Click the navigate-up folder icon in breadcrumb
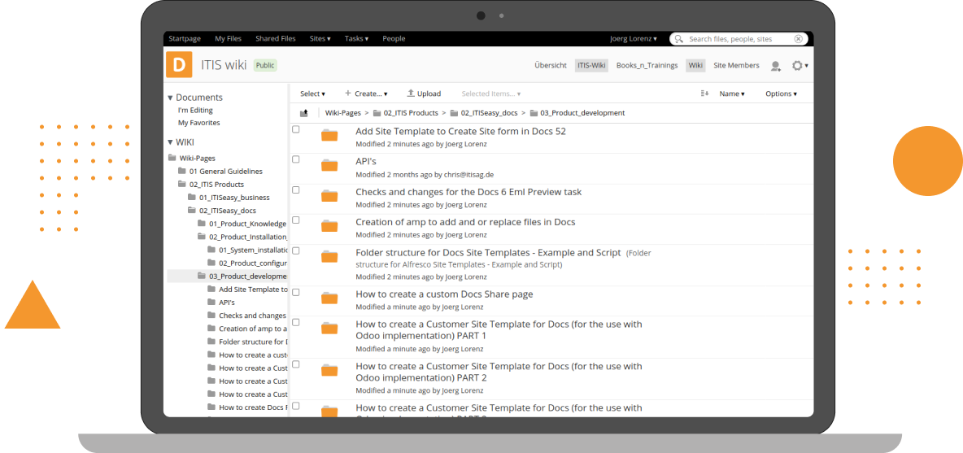The height and width of the screenshot is (453, 963). click(304, 113)
